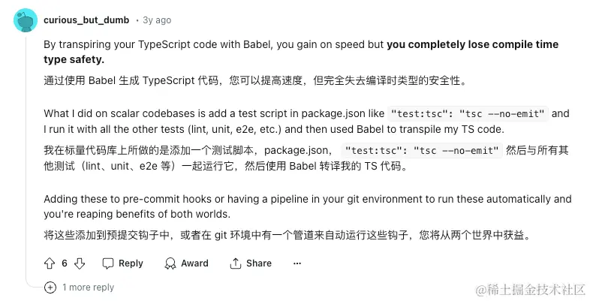This screenshot has height=301, width=590.
Task: Click the "test:tsc" code snippet in the Chinese translation
Action: point(422,150)
